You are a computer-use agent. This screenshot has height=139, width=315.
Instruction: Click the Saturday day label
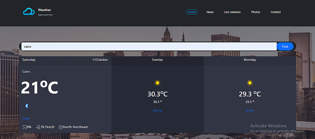pyautogui.click(x=29, y=60)
